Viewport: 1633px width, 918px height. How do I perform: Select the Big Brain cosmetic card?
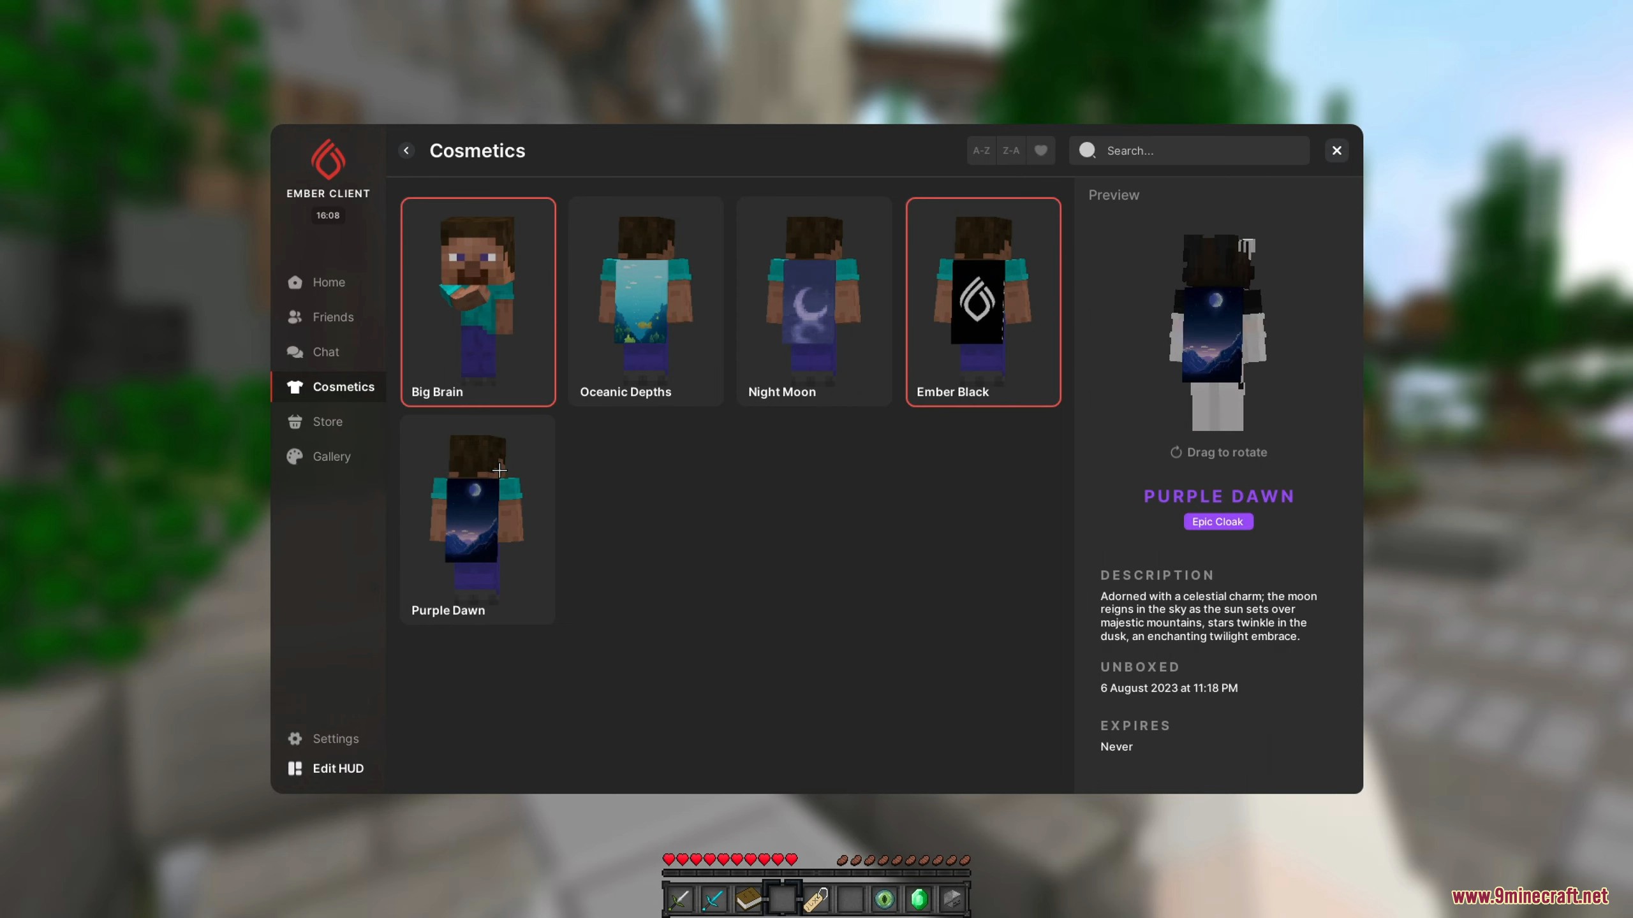point(478,302)
